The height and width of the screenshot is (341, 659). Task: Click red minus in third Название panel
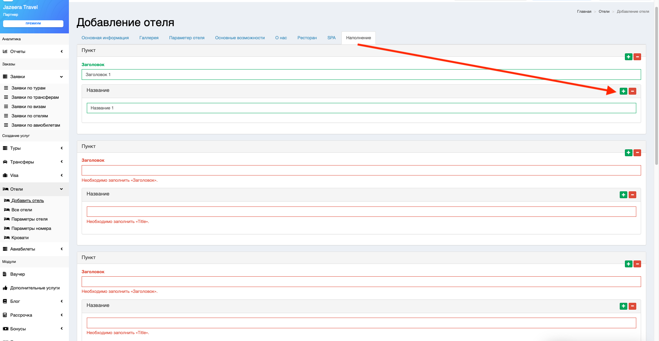coord(632,306)
